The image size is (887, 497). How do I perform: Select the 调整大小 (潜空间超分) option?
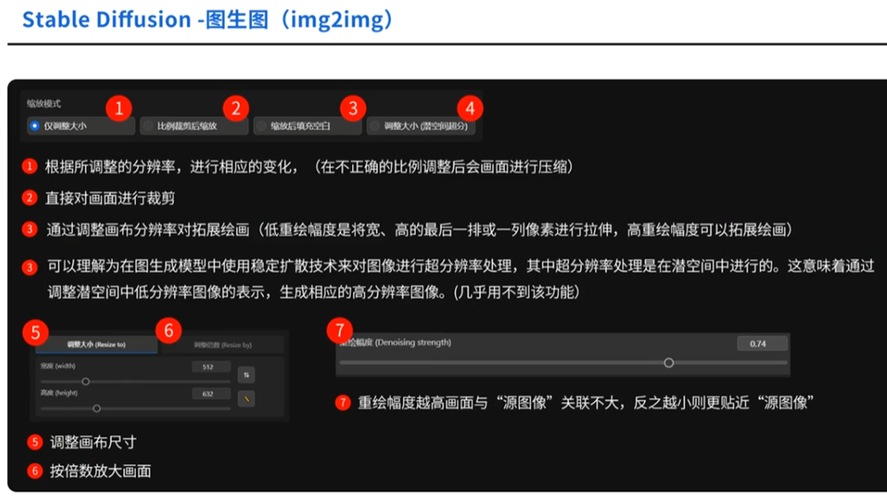click(420, 126)
